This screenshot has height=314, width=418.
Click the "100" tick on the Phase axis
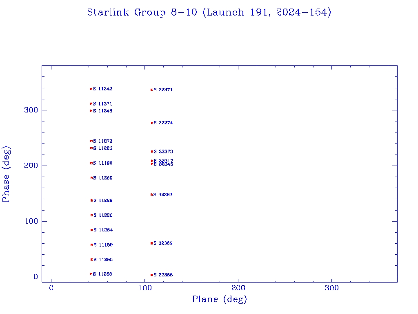point(31,221)
